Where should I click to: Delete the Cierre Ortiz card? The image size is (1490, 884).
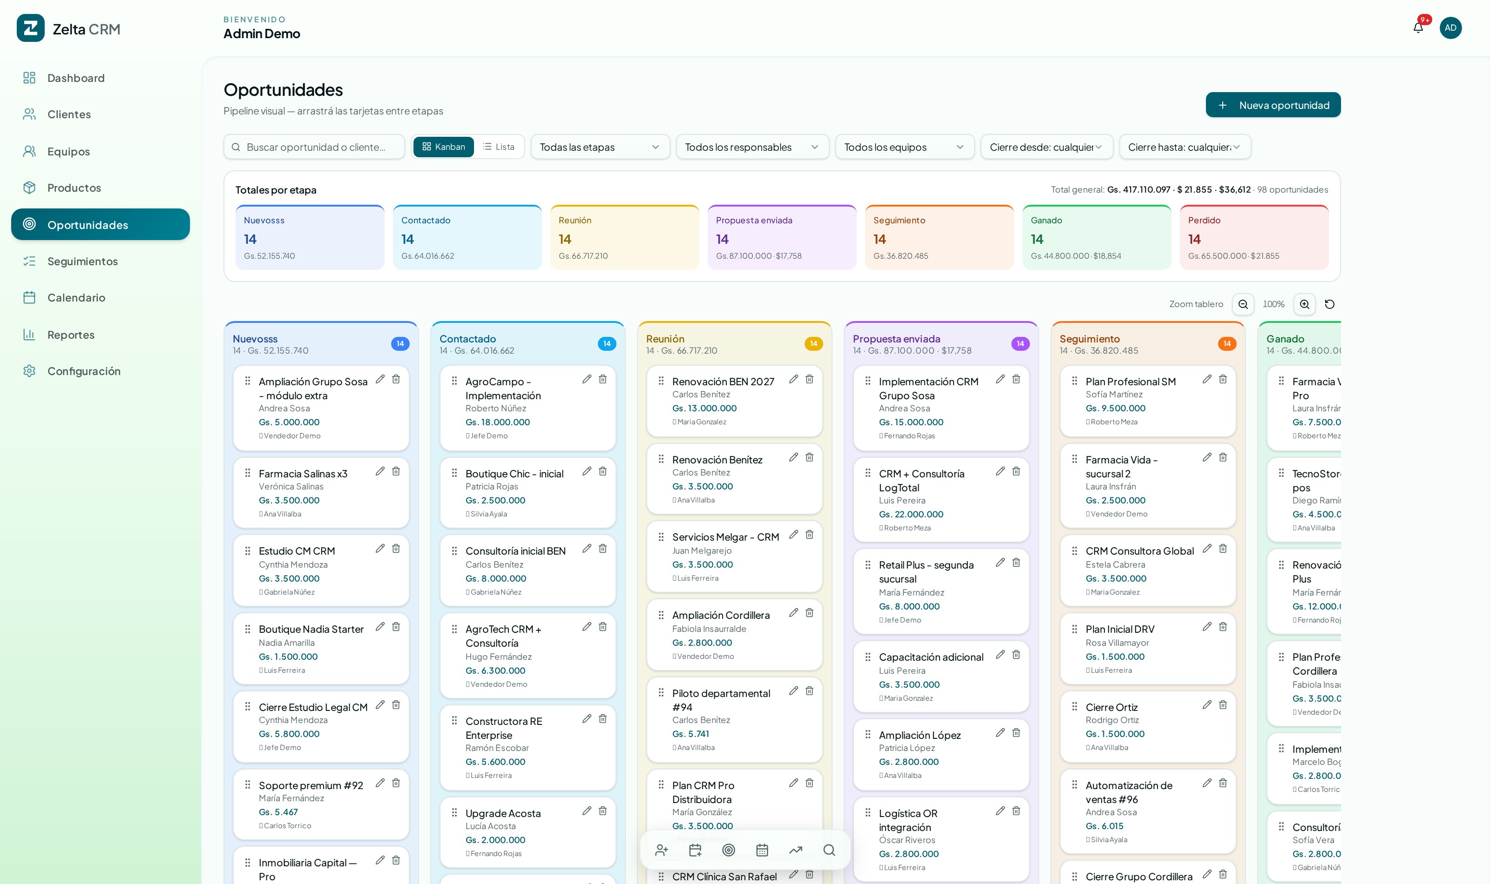(x=1223, y=705)
